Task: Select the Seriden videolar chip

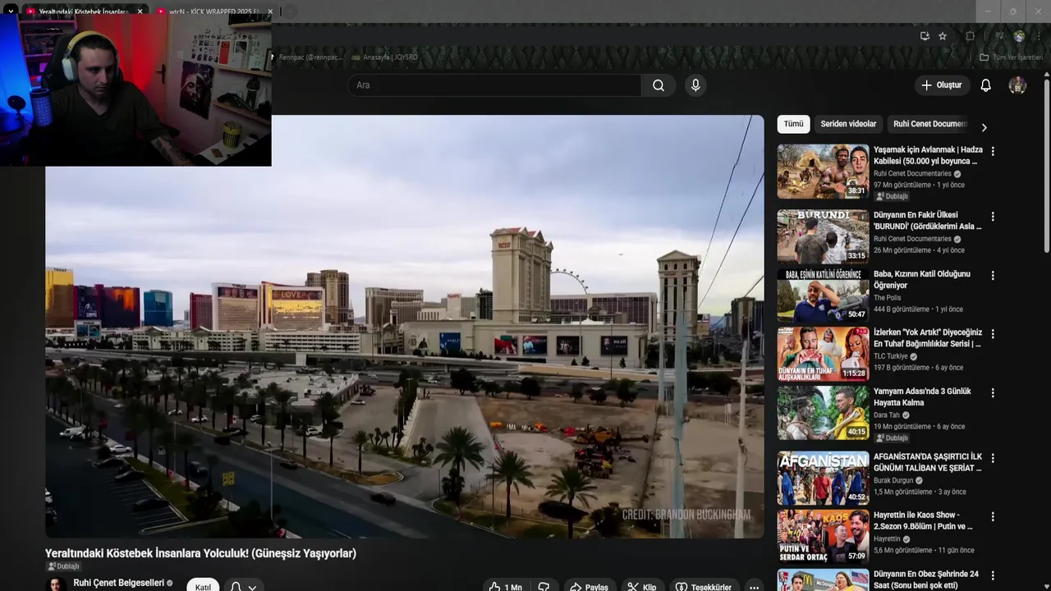Action: pos(848,124)
